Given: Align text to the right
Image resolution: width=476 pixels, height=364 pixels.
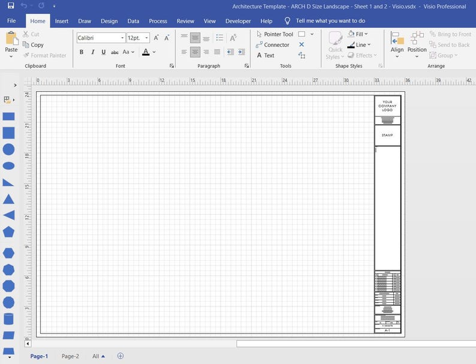Looking at the screenshot, I should [206, 52].
